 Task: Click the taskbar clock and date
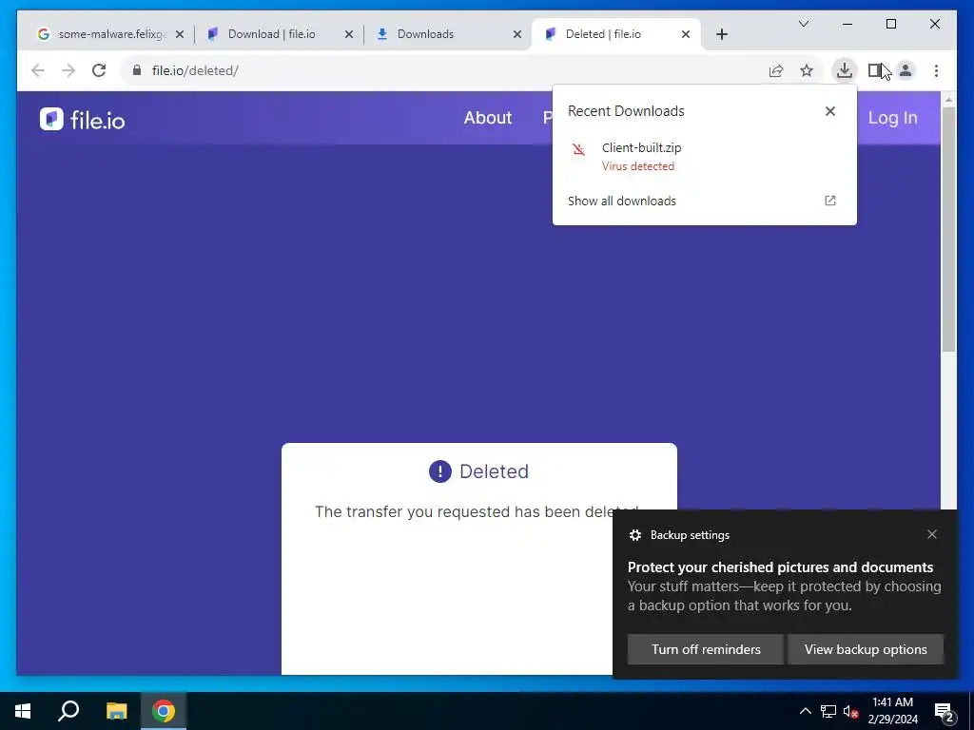point(892,711)
